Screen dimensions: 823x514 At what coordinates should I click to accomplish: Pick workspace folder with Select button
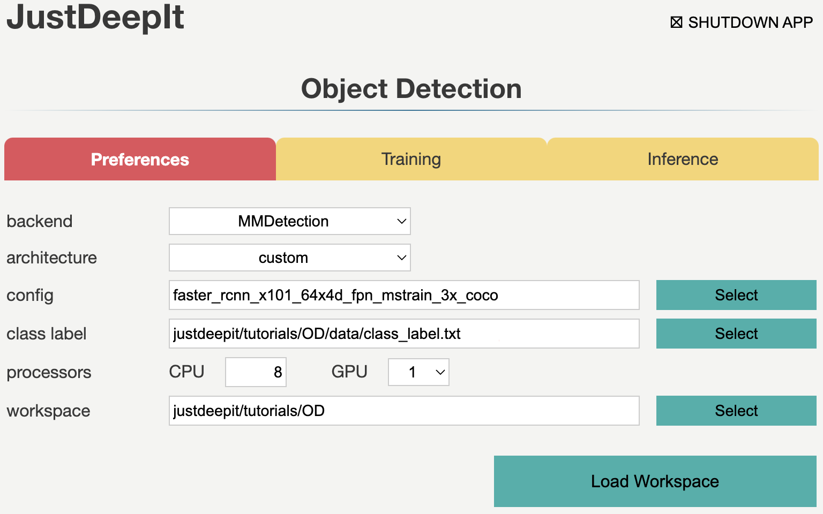point(736,411)
